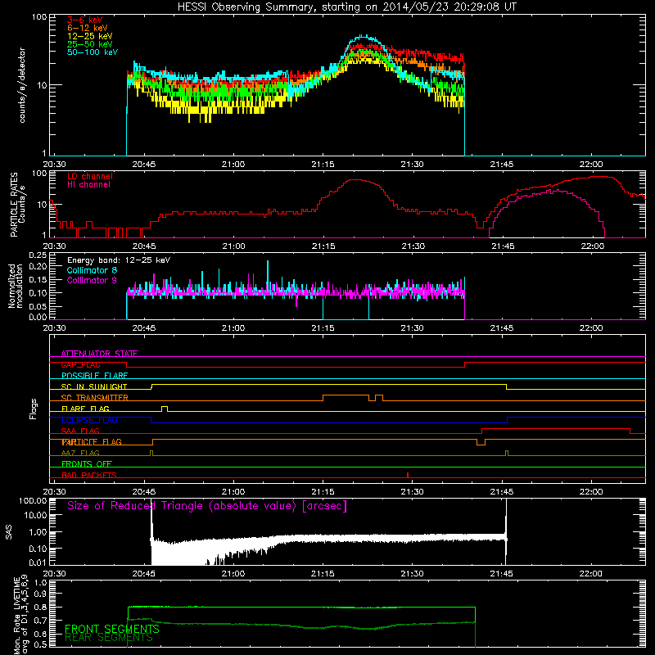The height and width of the screenshot is (655, 655).
Task: Click the Flags panel axis label
Action: [x=34, y=409]
